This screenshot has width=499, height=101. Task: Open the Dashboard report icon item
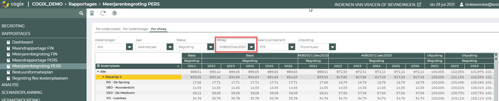[8, 42]
